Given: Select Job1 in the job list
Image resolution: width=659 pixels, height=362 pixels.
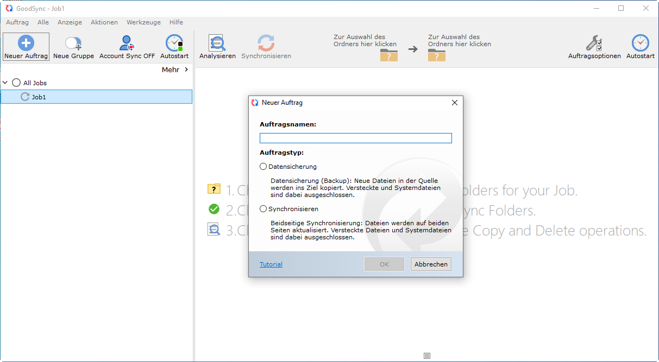Looking at the screenshot, I should [96, 97].
